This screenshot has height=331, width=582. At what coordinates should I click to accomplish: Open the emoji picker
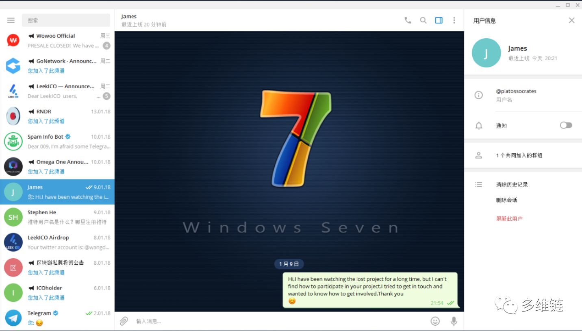tap(435, 321)
